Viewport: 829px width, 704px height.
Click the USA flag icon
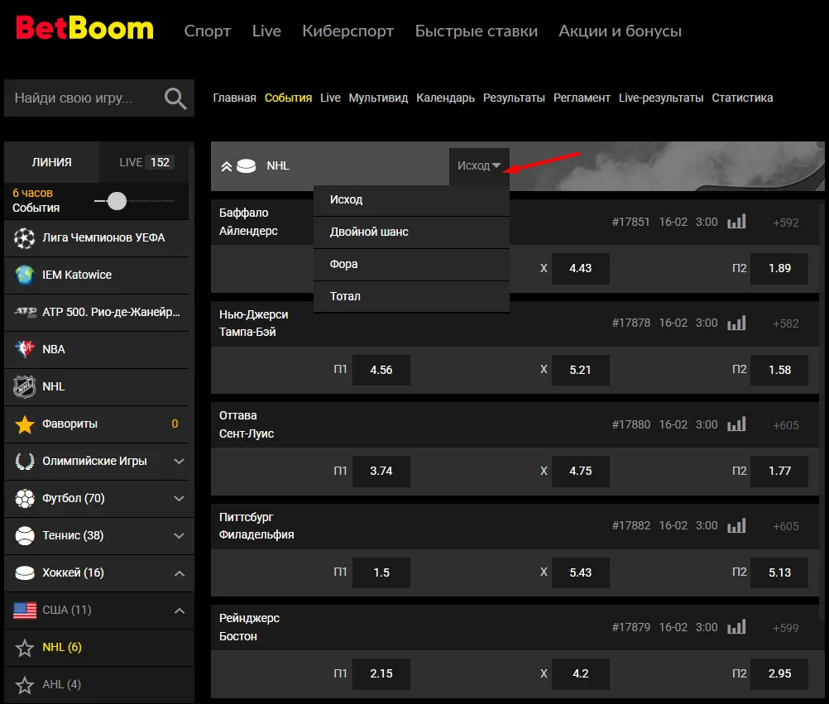24,610
